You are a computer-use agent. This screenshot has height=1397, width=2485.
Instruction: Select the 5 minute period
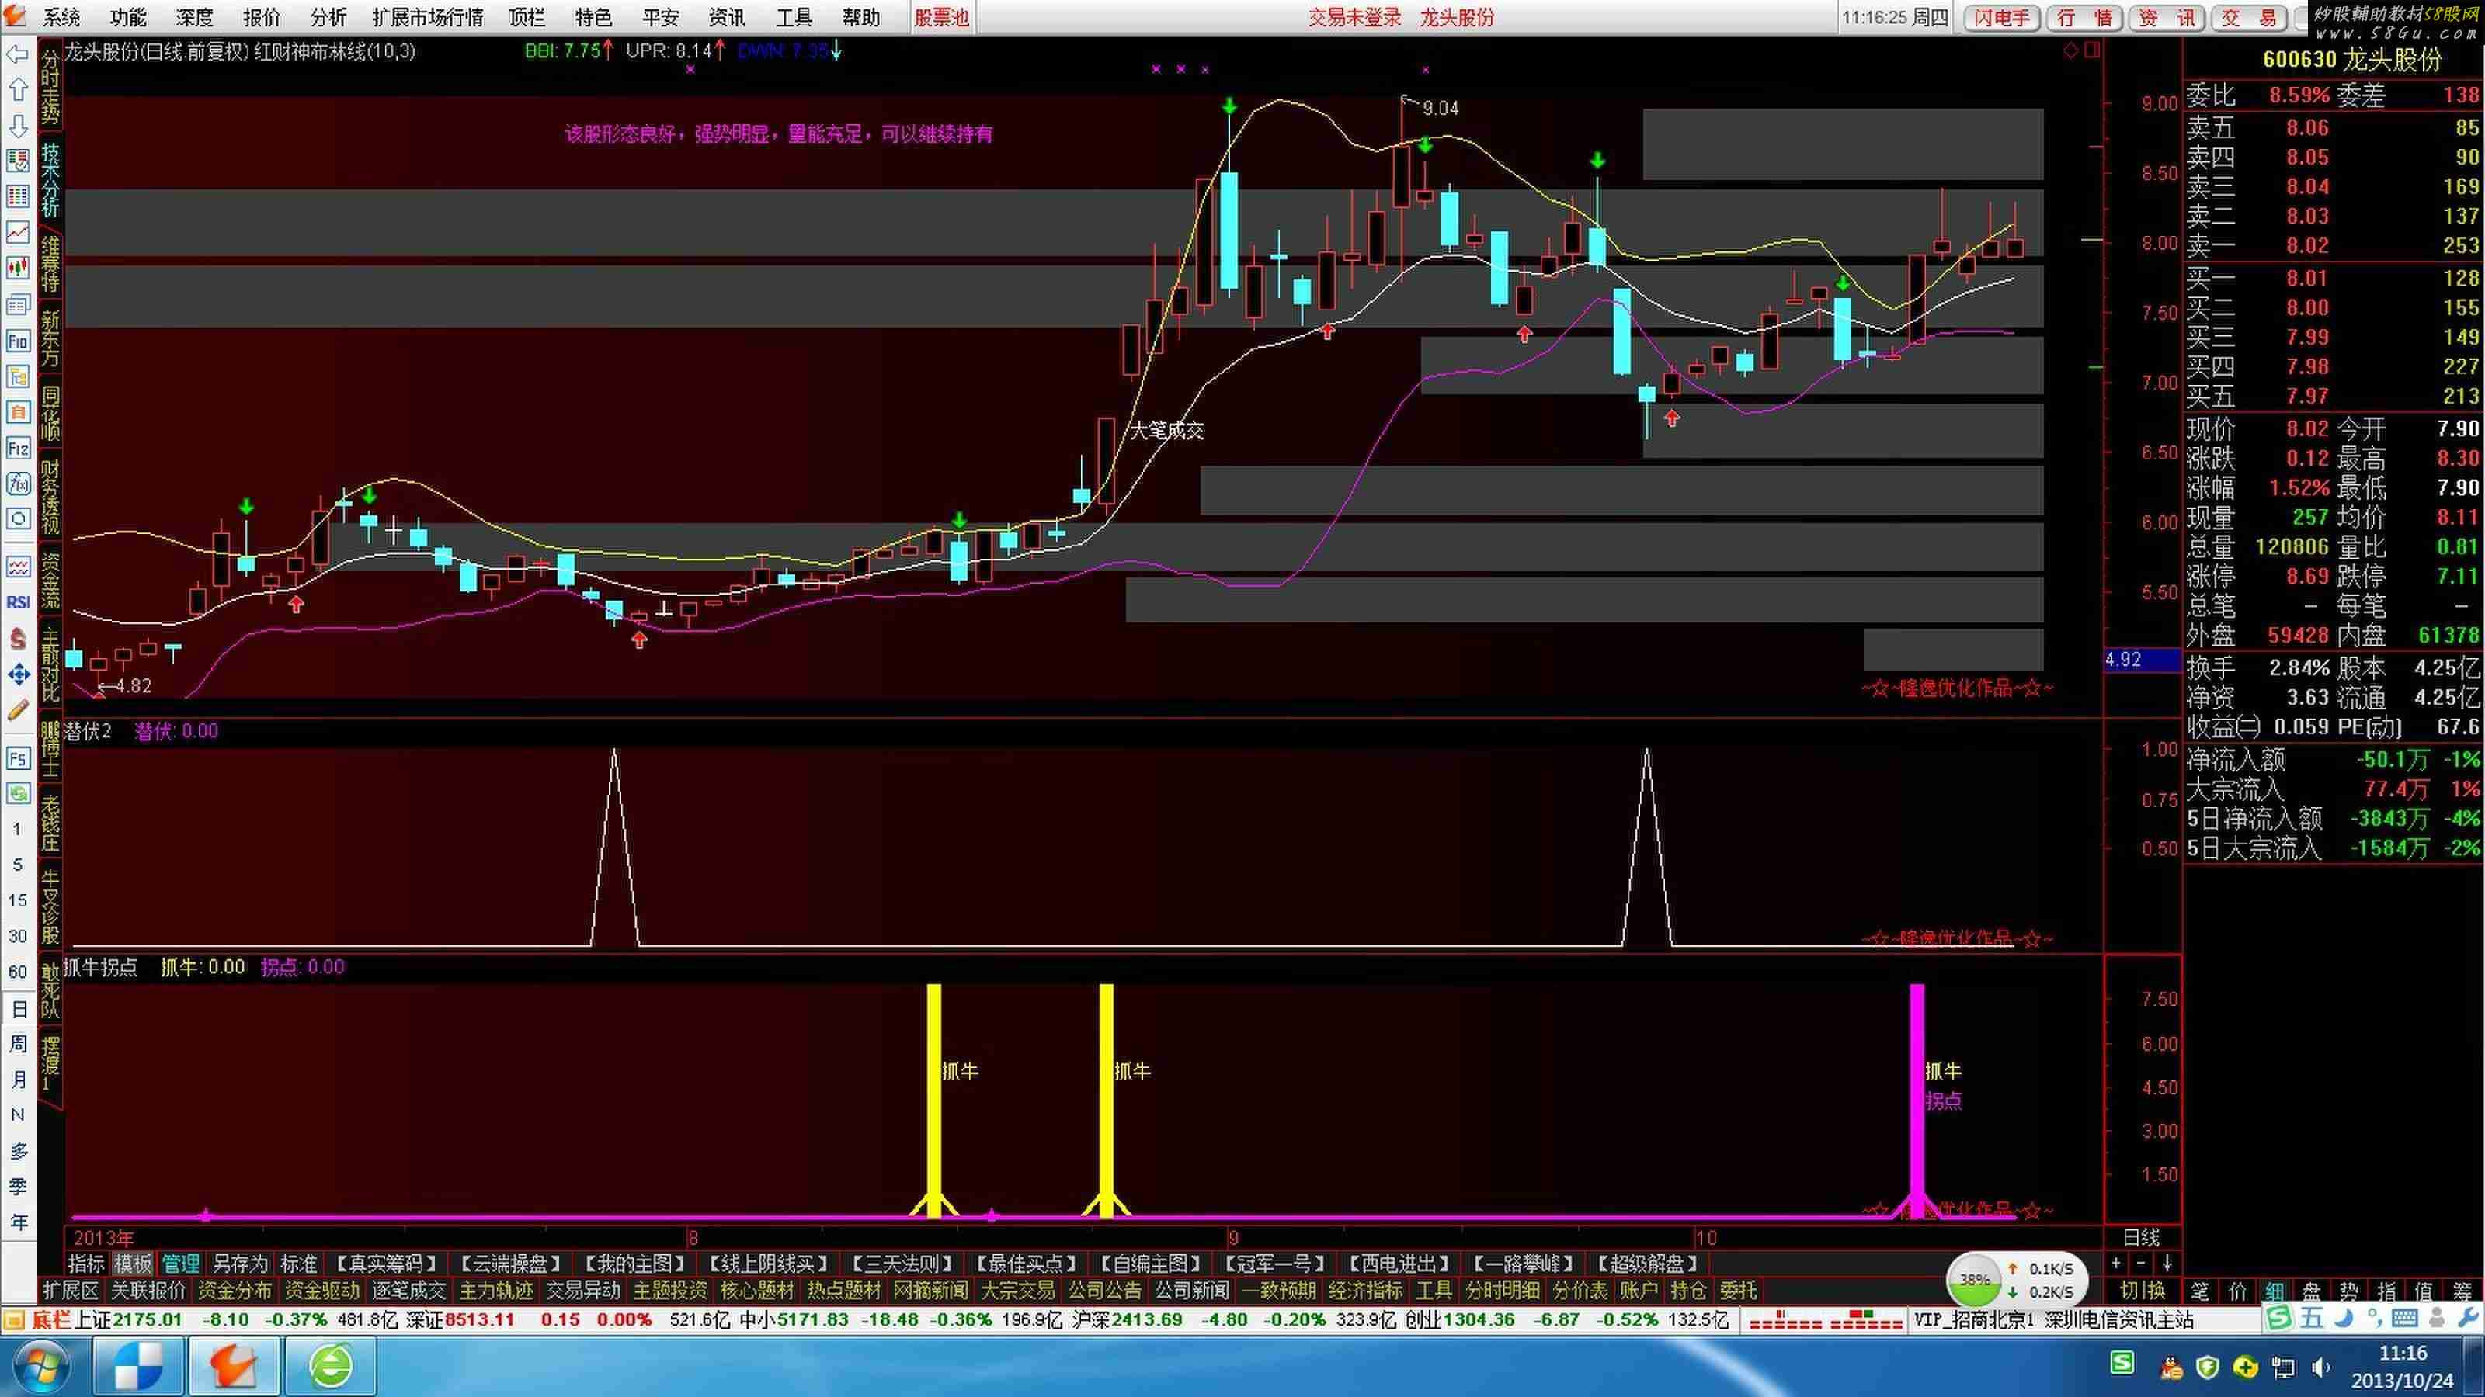click(17, 865)
